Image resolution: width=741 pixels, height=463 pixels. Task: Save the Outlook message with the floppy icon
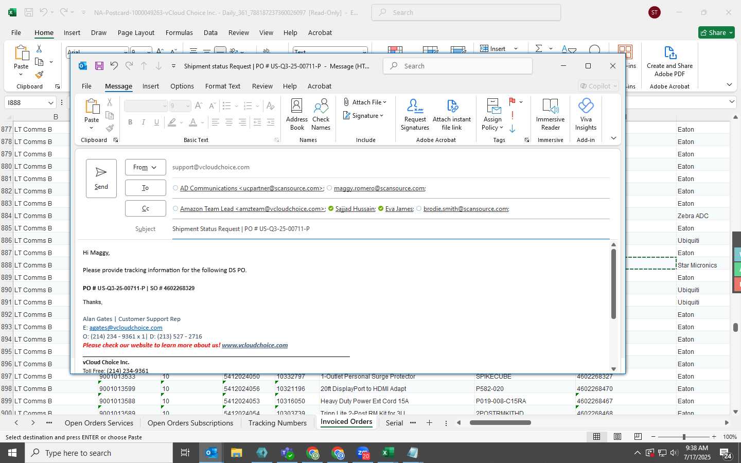pos(99,66)
